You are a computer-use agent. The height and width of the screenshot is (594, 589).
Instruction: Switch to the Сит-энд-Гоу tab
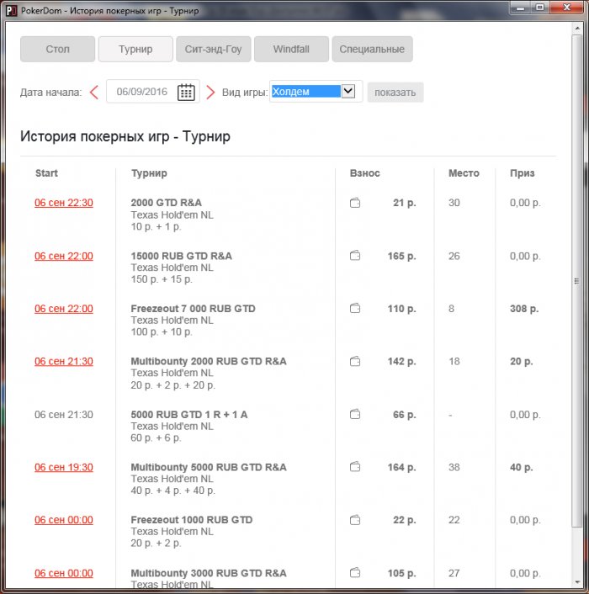coord(213,49)
